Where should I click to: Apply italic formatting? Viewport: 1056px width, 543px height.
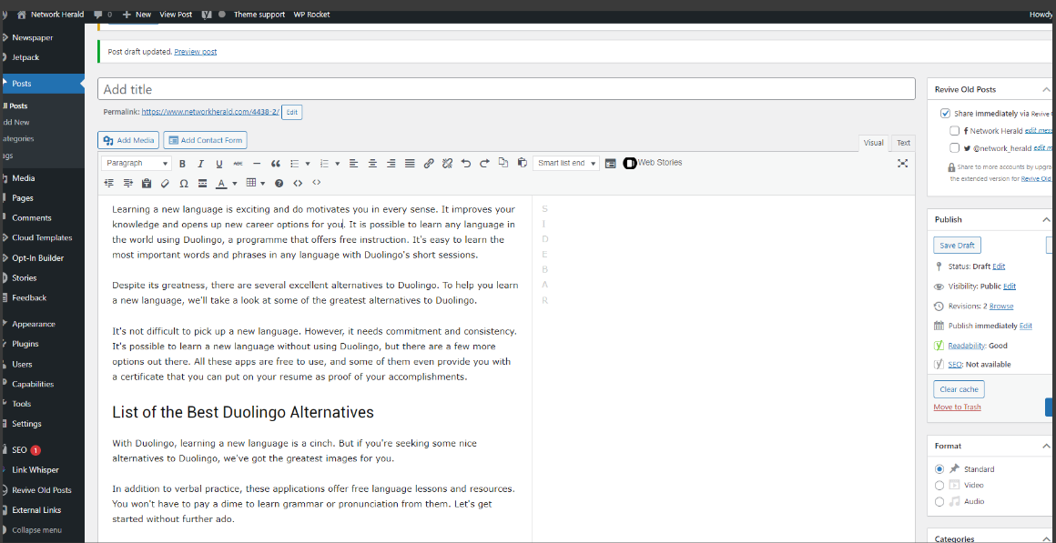(x=200, y=163)
